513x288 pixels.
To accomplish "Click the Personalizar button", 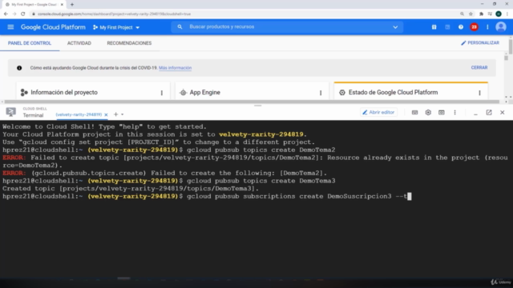I will pos(480,42).
